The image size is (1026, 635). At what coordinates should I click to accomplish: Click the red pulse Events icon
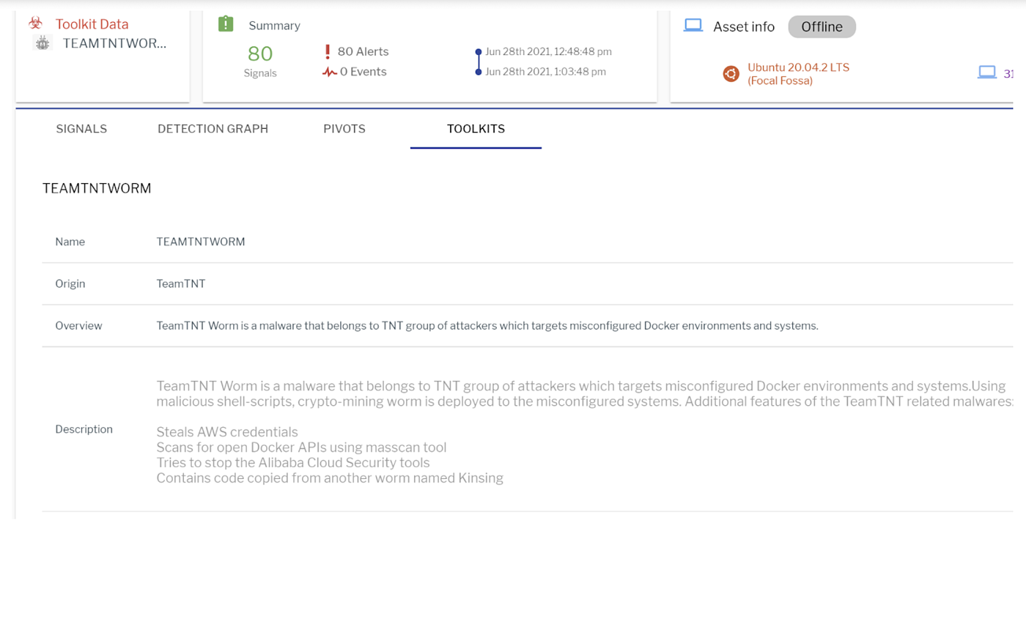click(329, 72)
